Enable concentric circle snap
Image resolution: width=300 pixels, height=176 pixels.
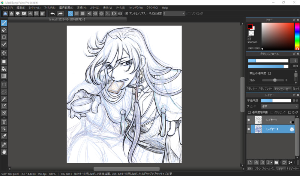point(101,13)
